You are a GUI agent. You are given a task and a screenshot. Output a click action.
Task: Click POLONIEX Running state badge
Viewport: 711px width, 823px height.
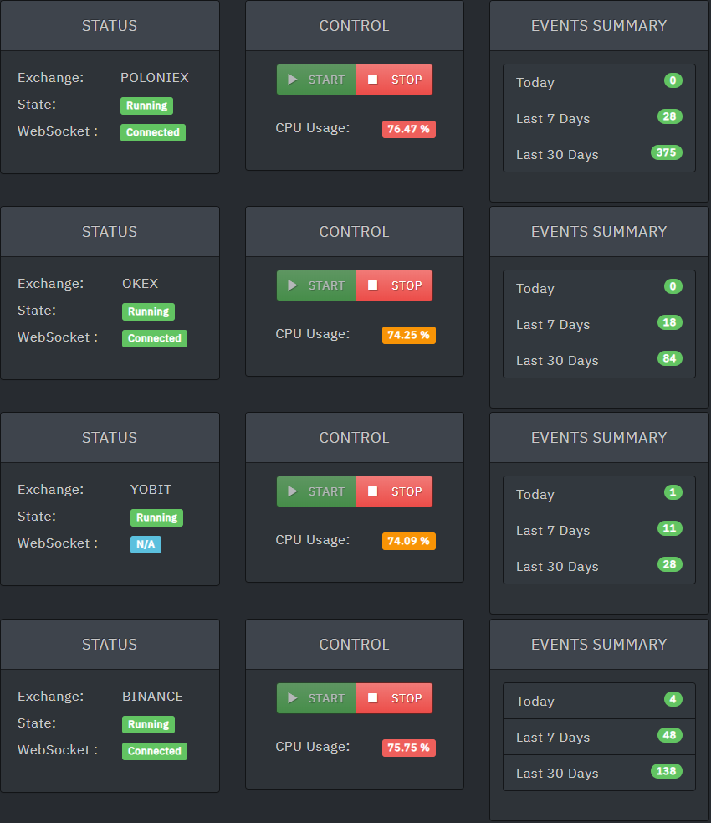[x=147, y=105]
